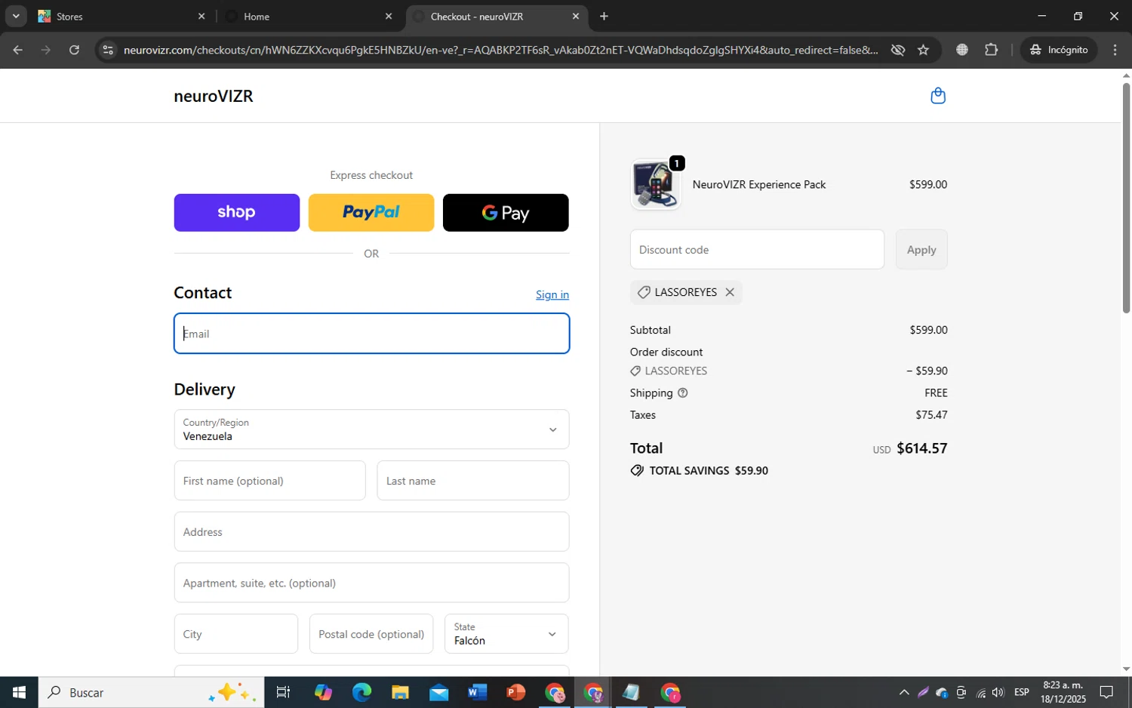Viewport: 1132px width, 708px height.
Task: Click the browser back arrow
Action: point(18,50)
